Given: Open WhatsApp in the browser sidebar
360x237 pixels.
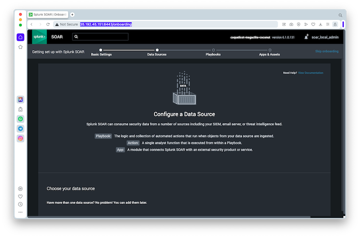Looking at the screenshot, I should click(x=20, y=119).
